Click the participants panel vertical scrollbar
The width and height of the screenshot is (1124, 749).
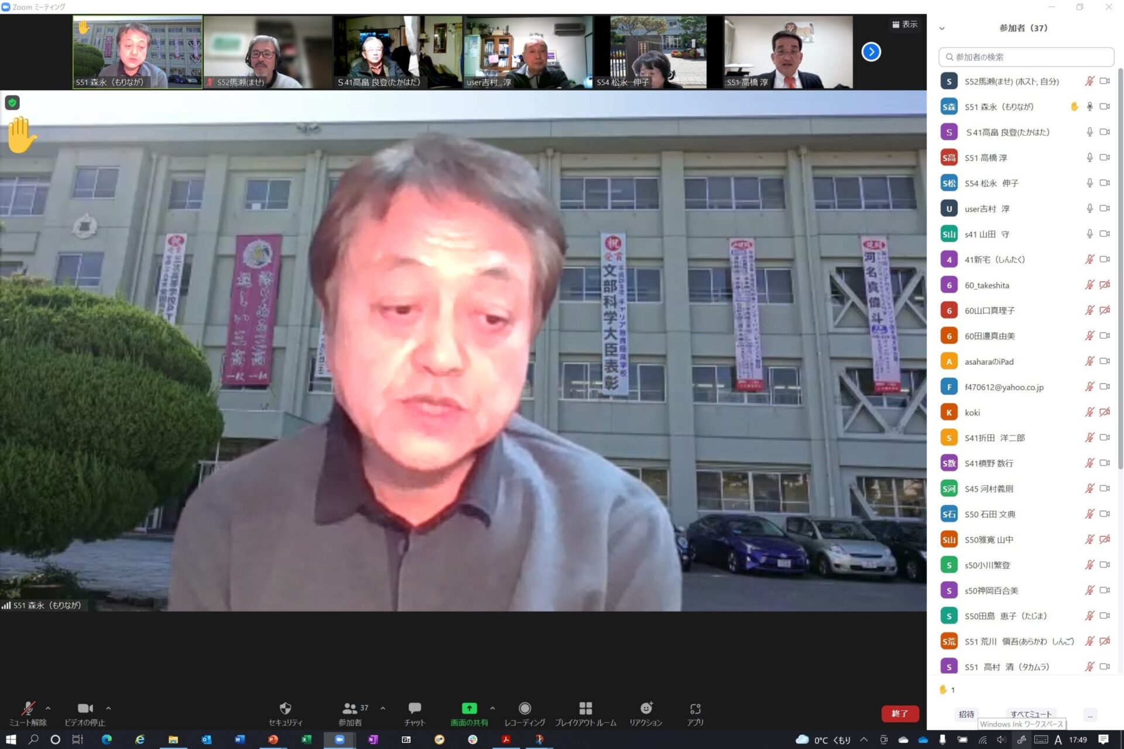coord(1120,269)
